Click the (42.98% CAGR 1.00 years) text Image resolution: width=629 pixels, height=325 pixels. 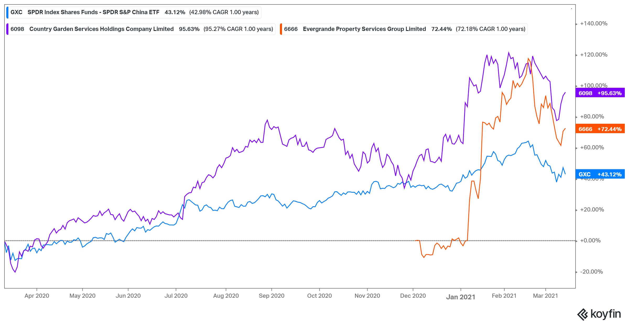[x=224, y=12]
